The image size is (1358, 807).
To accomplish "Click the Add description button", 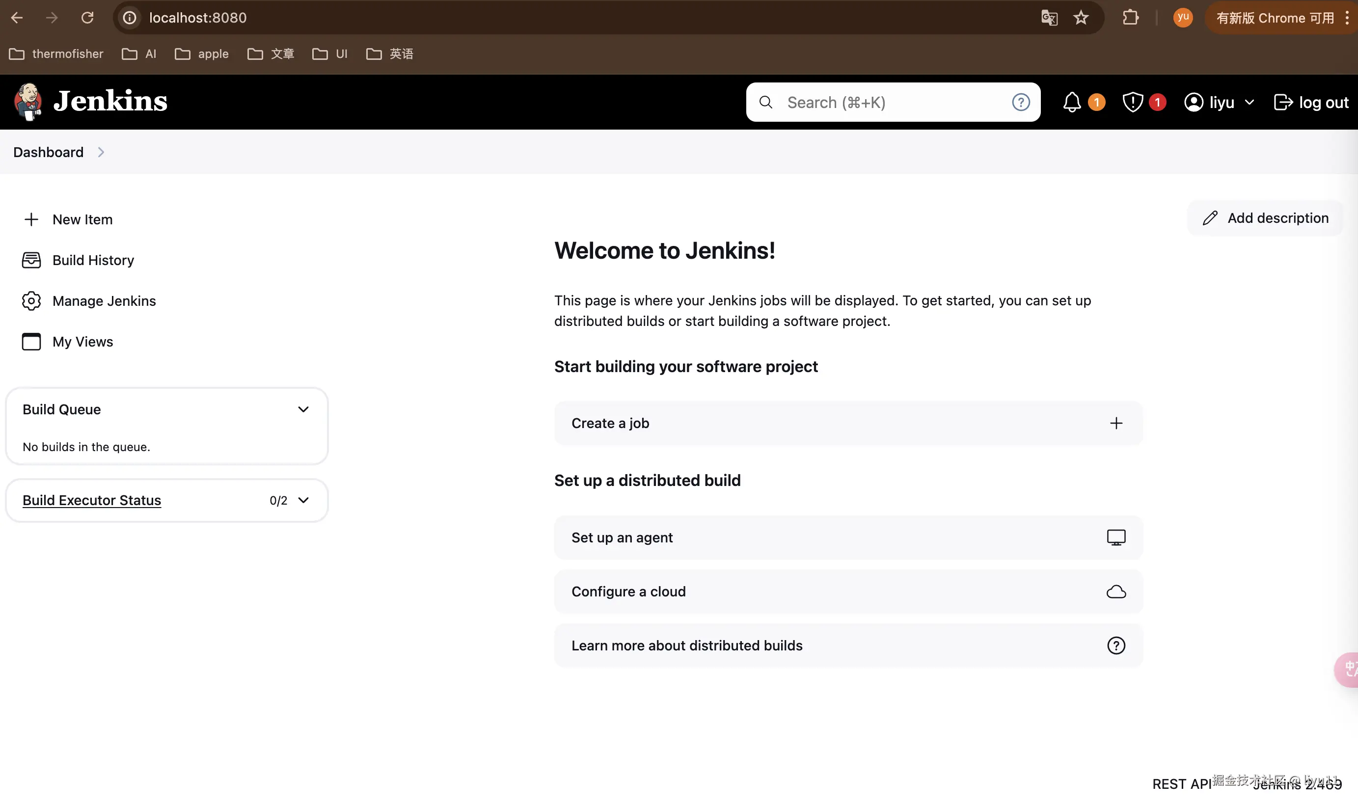I will (1265, 218).
